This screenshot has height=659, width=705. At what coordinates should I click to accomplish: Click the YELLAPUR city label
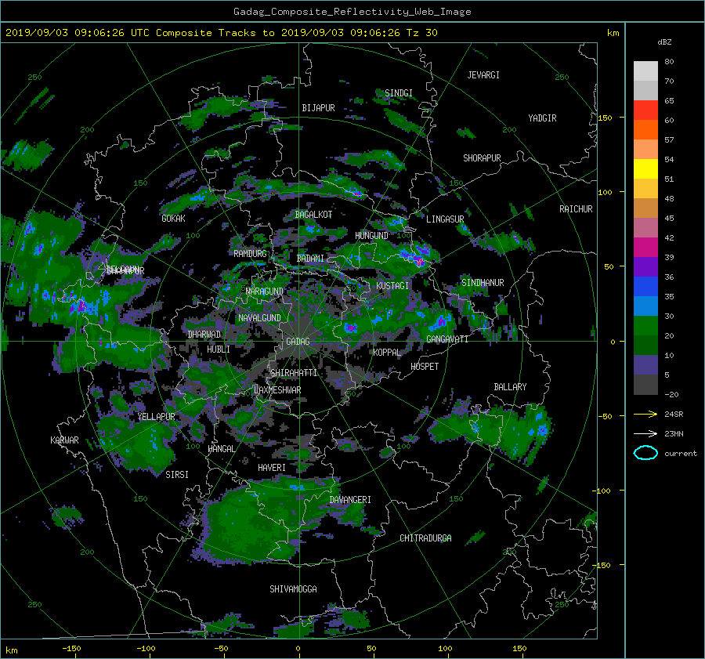156,417
